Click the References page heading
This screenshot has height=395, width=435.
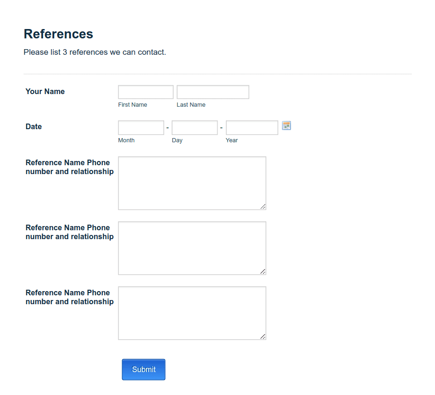point(58,34)
